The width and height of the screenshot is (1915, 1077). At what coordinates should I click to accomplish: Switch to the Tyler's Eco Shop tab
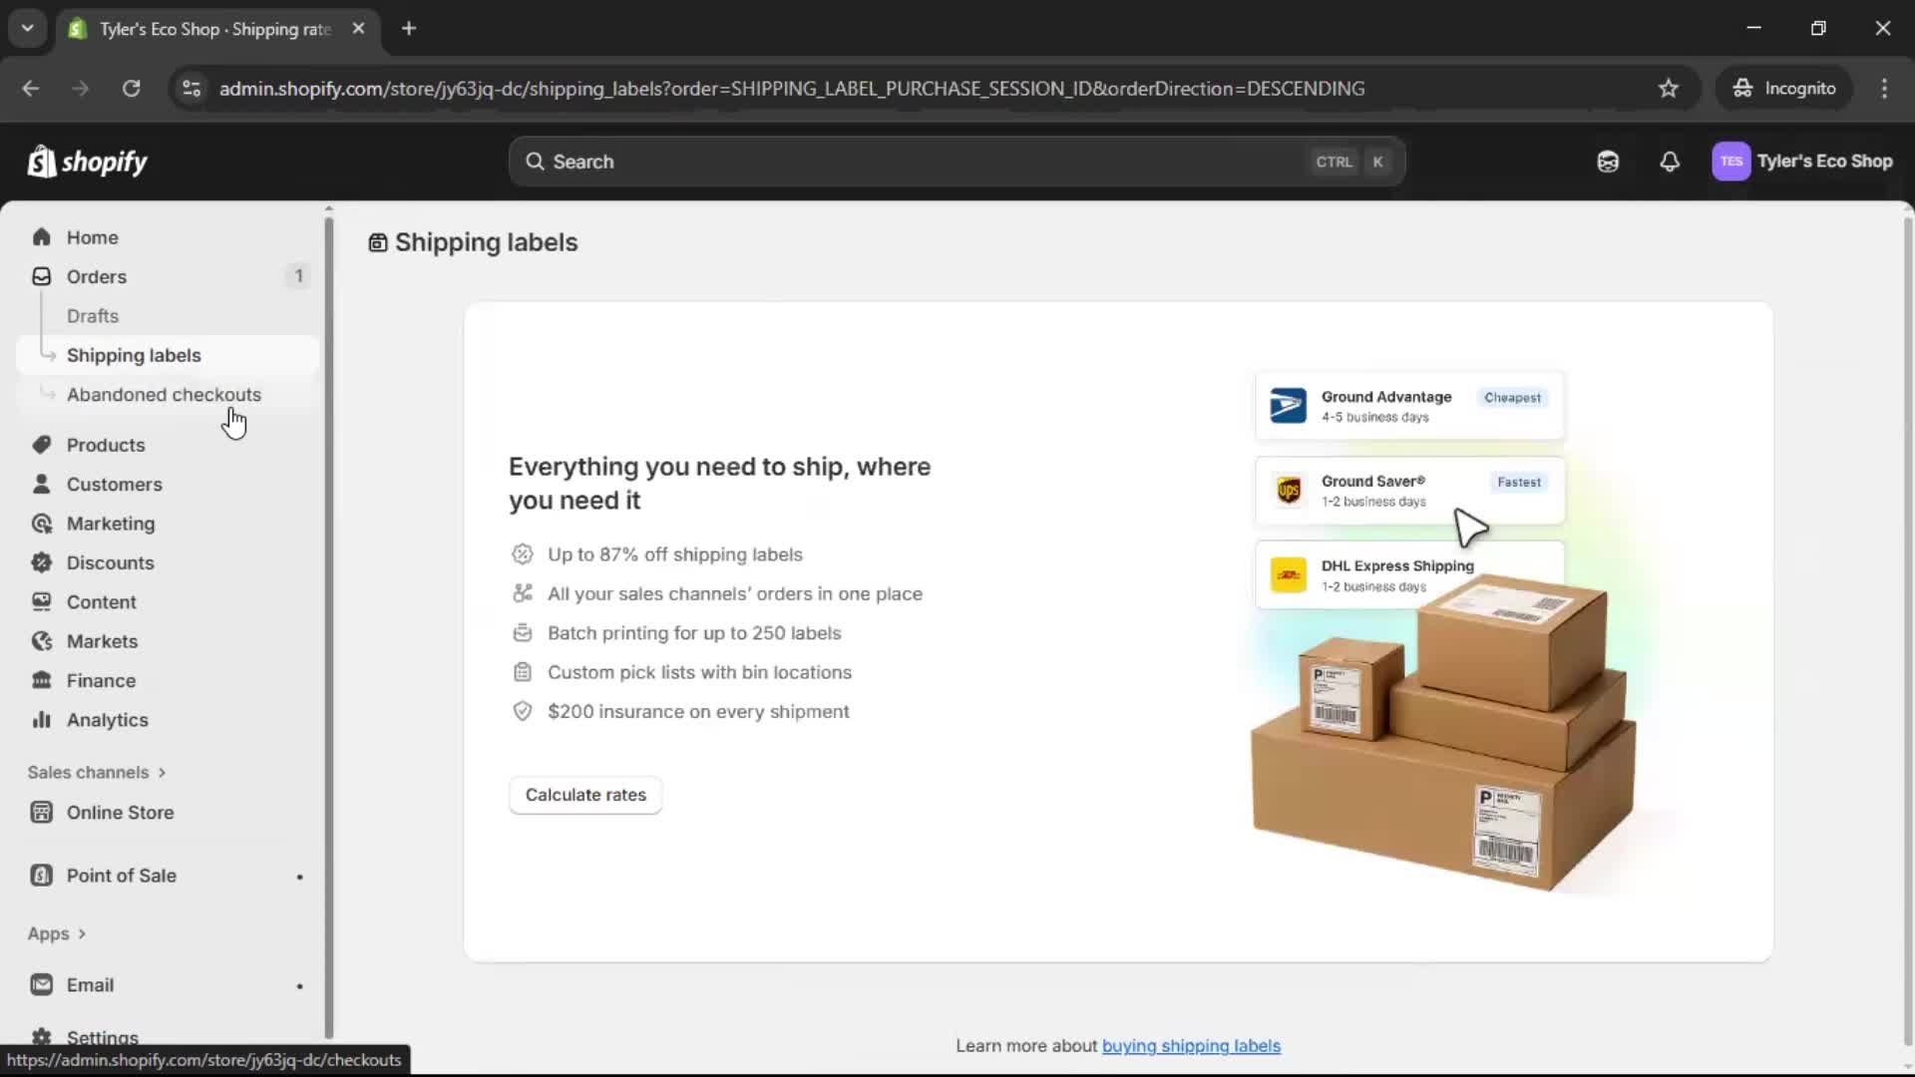click(x=199, y=29)
